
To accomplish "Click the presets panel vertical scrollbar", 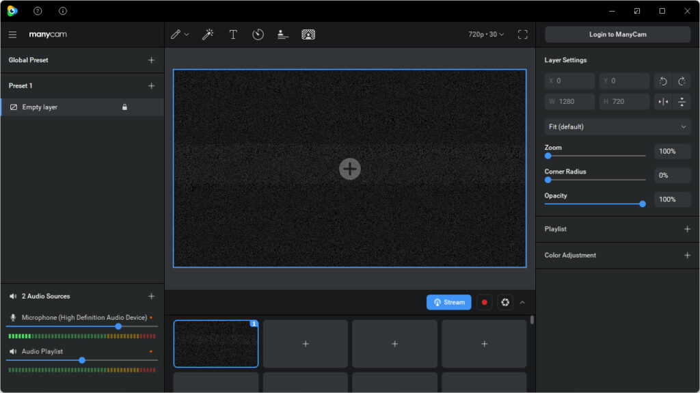I will click(532, 320).
